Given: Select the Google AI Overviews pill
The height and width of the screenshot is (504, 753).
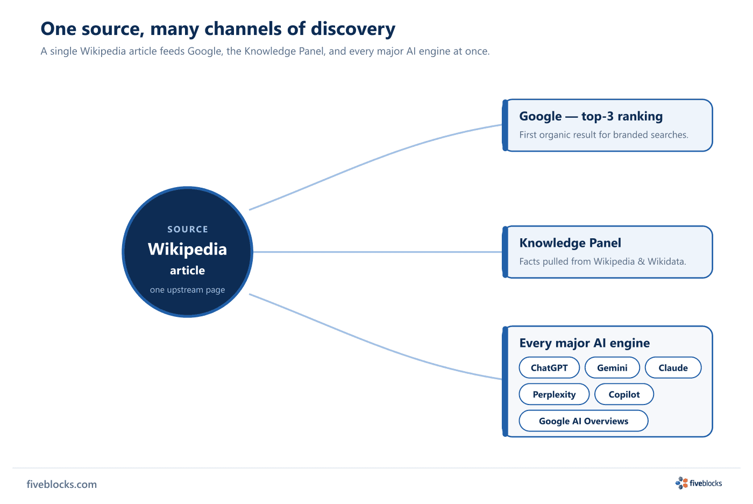Looking at the screenshot, I should [584, 421].
